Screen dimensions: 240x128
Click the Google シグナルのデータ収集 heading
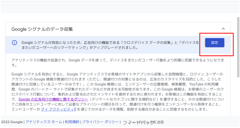(x=42, y=29)
